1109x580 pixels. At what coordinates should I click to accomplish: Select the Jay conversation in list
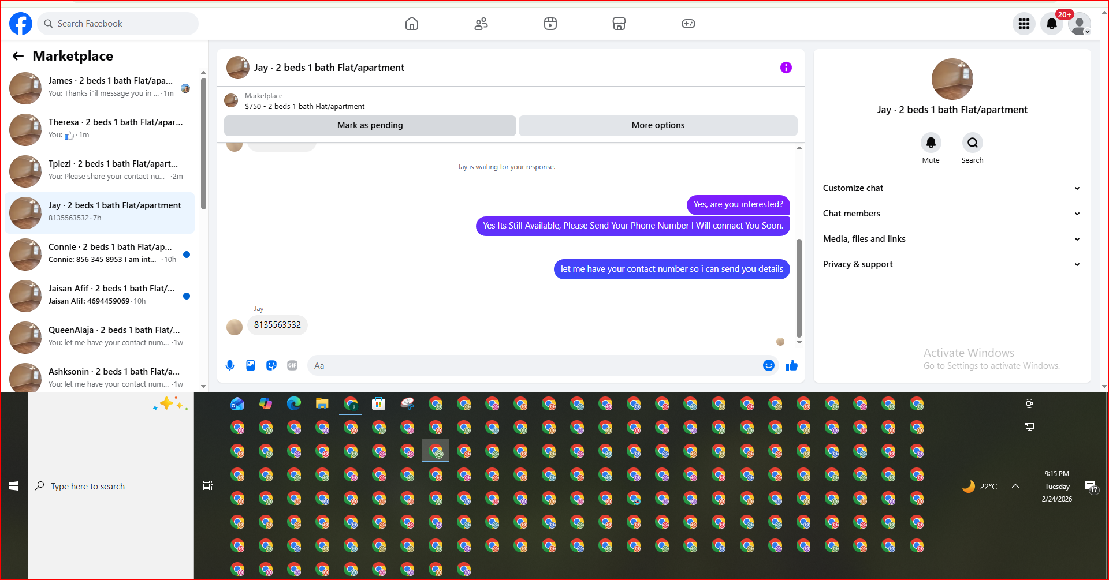coord(100,212)
